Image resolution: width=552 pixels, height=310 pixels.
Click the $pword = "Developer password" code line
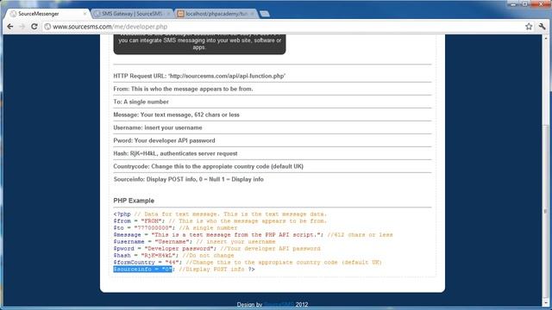[x=216, y=249]
